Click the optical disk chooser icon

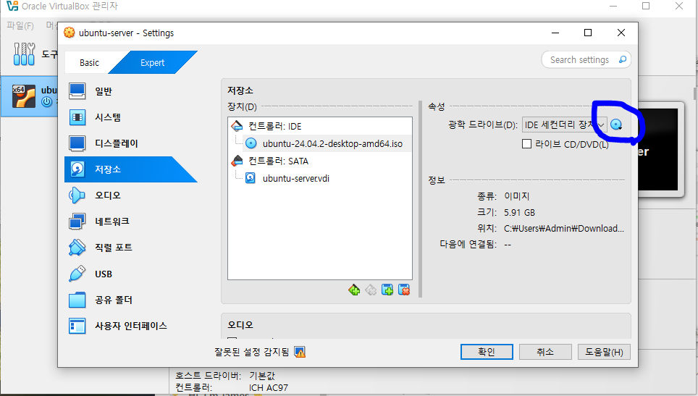616,125
